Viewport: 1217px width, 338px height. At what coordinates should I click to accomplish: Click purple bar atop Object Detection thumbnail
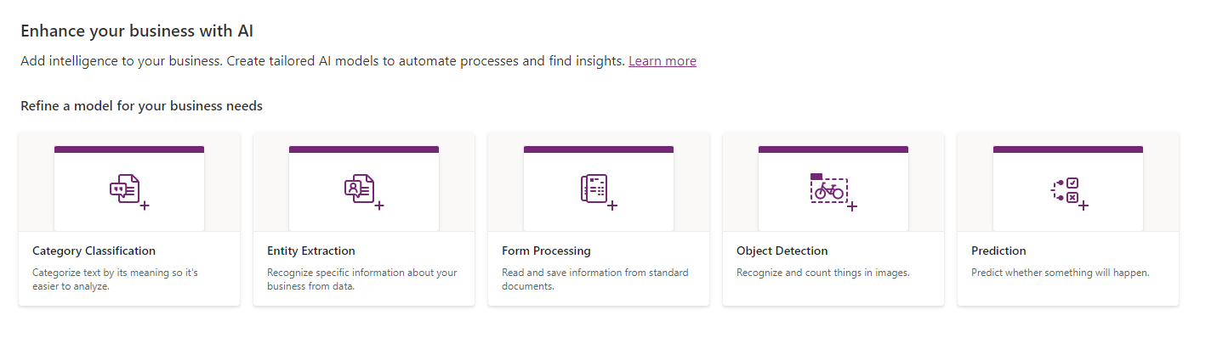pyautogui.click(x=833, y=149)
